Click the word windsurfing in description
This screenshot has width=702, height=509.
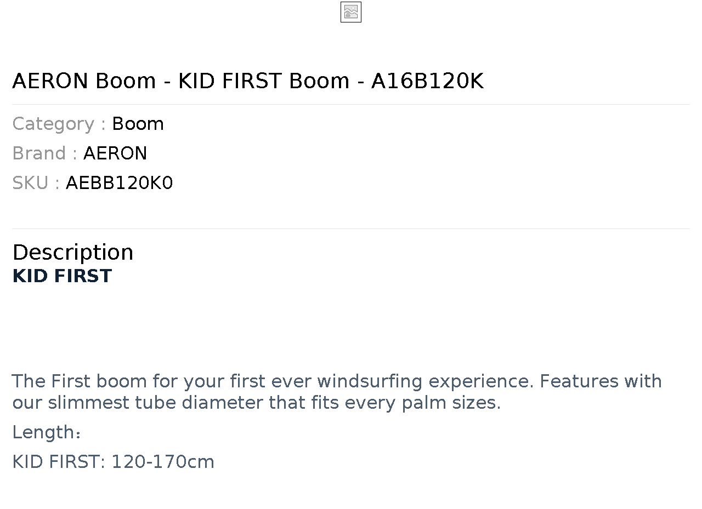click(370, 381)
